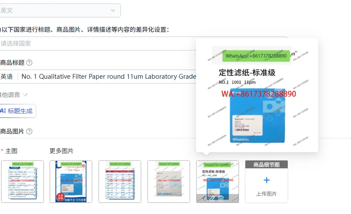
Task: Select the white Whatman box thumbnail
Action: point(169,181)
